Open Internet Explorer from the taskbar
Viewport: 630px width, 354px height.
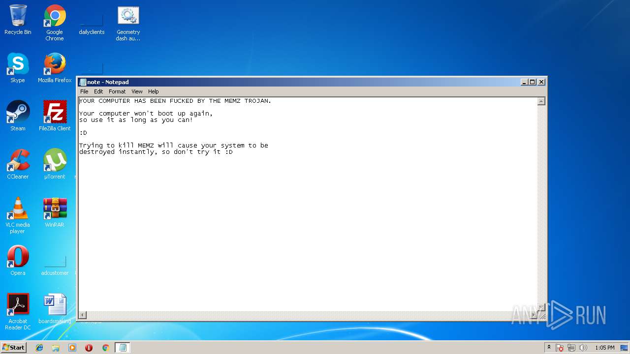coord(39,348)
